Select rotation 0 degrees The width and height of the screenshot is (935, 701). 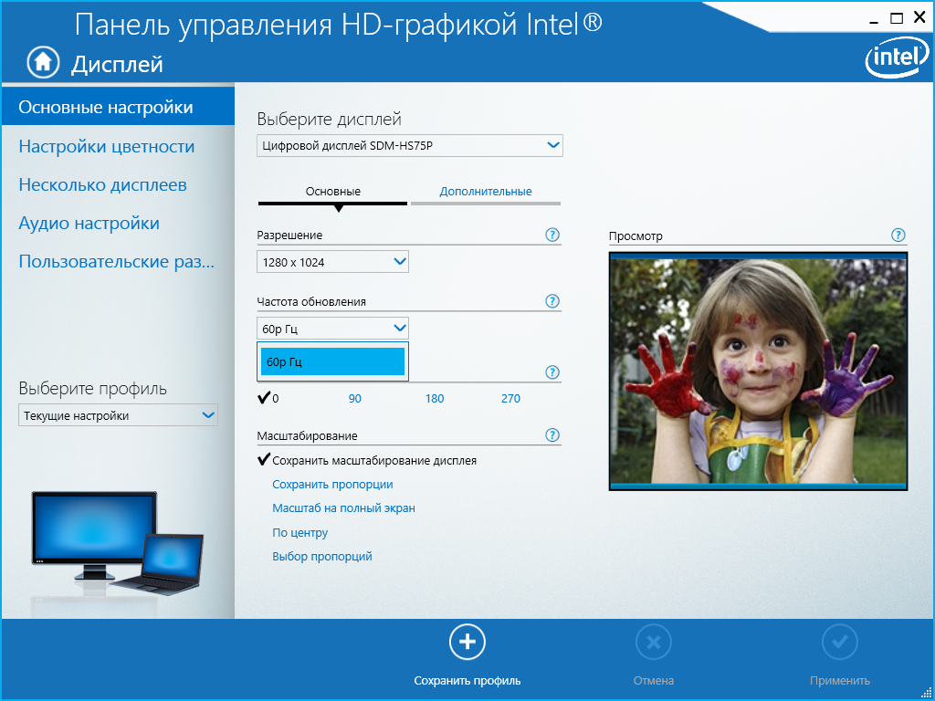tap(268, 399)
